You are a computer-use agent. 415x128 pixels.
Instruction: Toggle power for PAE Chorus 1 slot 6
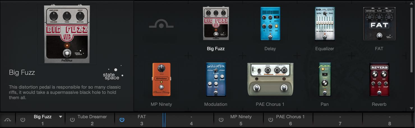271,120
